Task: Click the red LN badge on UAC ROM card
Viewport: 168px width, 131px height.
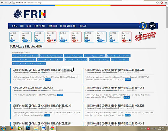Action: pos(74,40)
